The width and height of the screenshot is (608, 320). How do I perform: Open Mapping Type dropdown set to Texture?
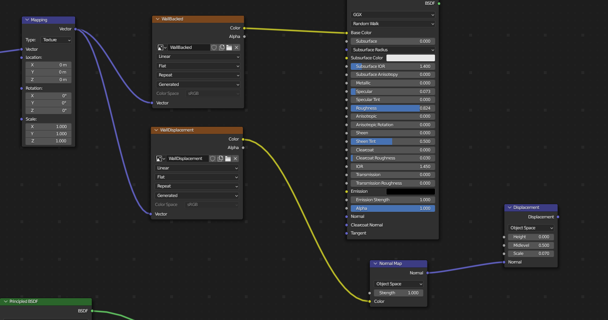[x=56, y=40]
